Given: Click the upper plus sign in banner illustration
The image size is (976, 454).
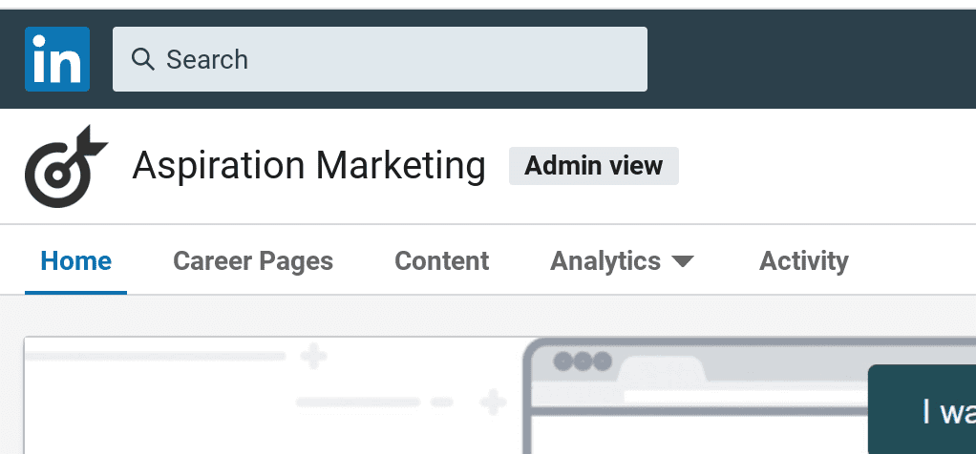Looking at the screenshot, I should (x=313, y=357).
